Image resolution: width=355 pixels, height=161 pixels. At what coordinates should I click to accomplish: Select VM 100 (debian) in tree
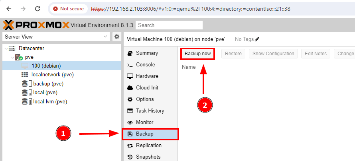[x=46, y=66]
